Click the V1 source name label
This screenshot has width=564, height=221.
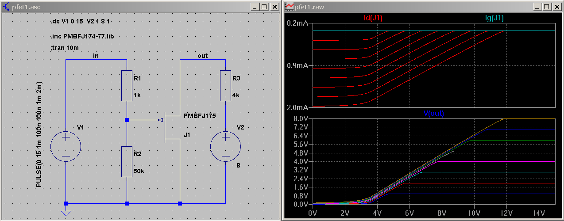80,127
